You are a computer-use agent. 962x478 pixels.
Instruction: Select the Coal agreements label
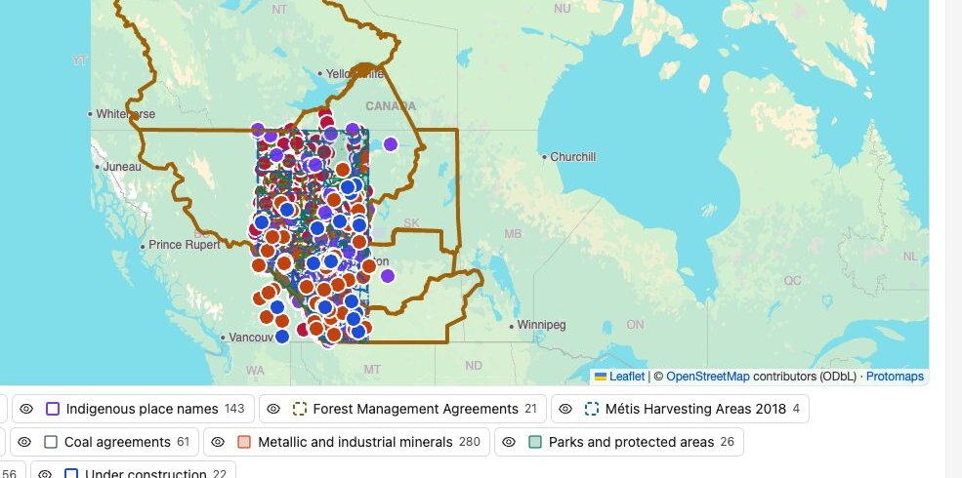coord(117,442)
